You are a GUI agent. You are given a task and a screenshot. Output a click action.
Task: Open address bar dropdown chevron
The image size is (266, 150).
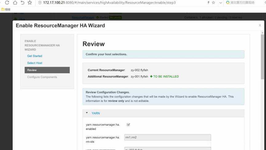pos(220,3)
